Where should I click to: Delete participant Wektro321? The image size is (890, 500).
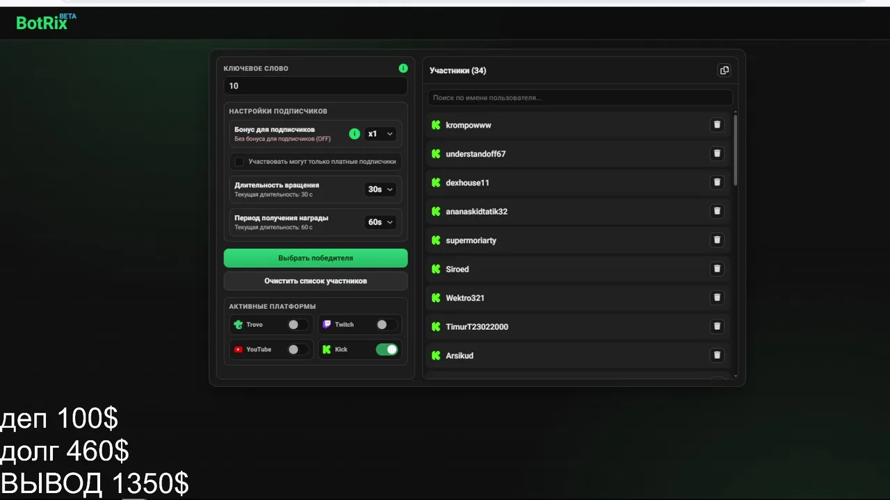(717, 298)
